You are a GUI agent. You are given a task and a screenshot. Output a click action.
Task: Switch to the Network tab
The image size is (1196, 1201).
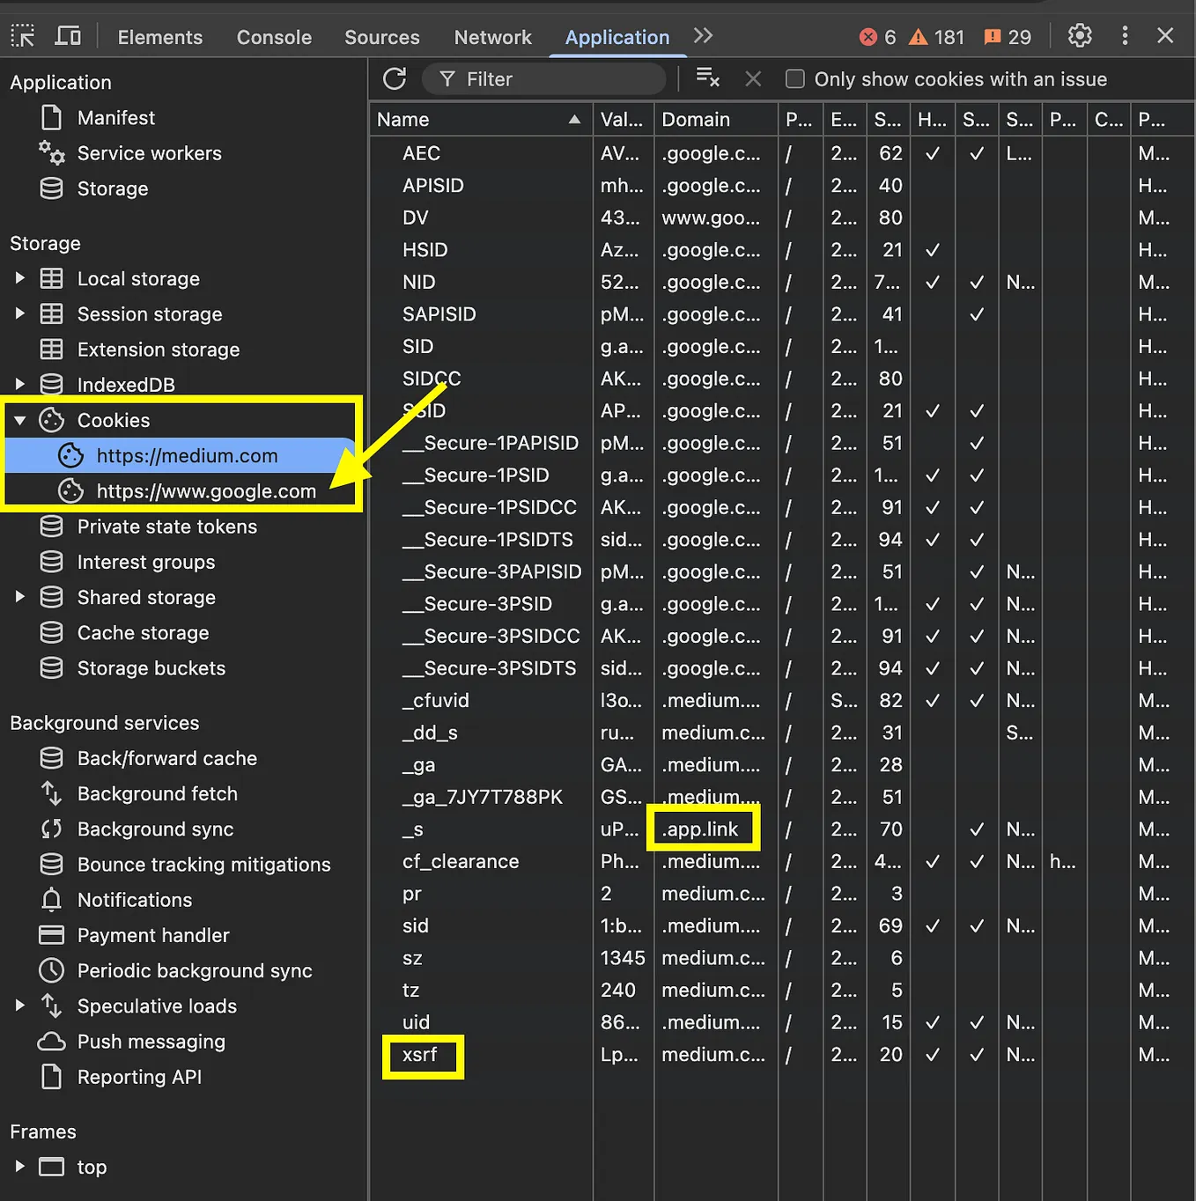[492, 37]
